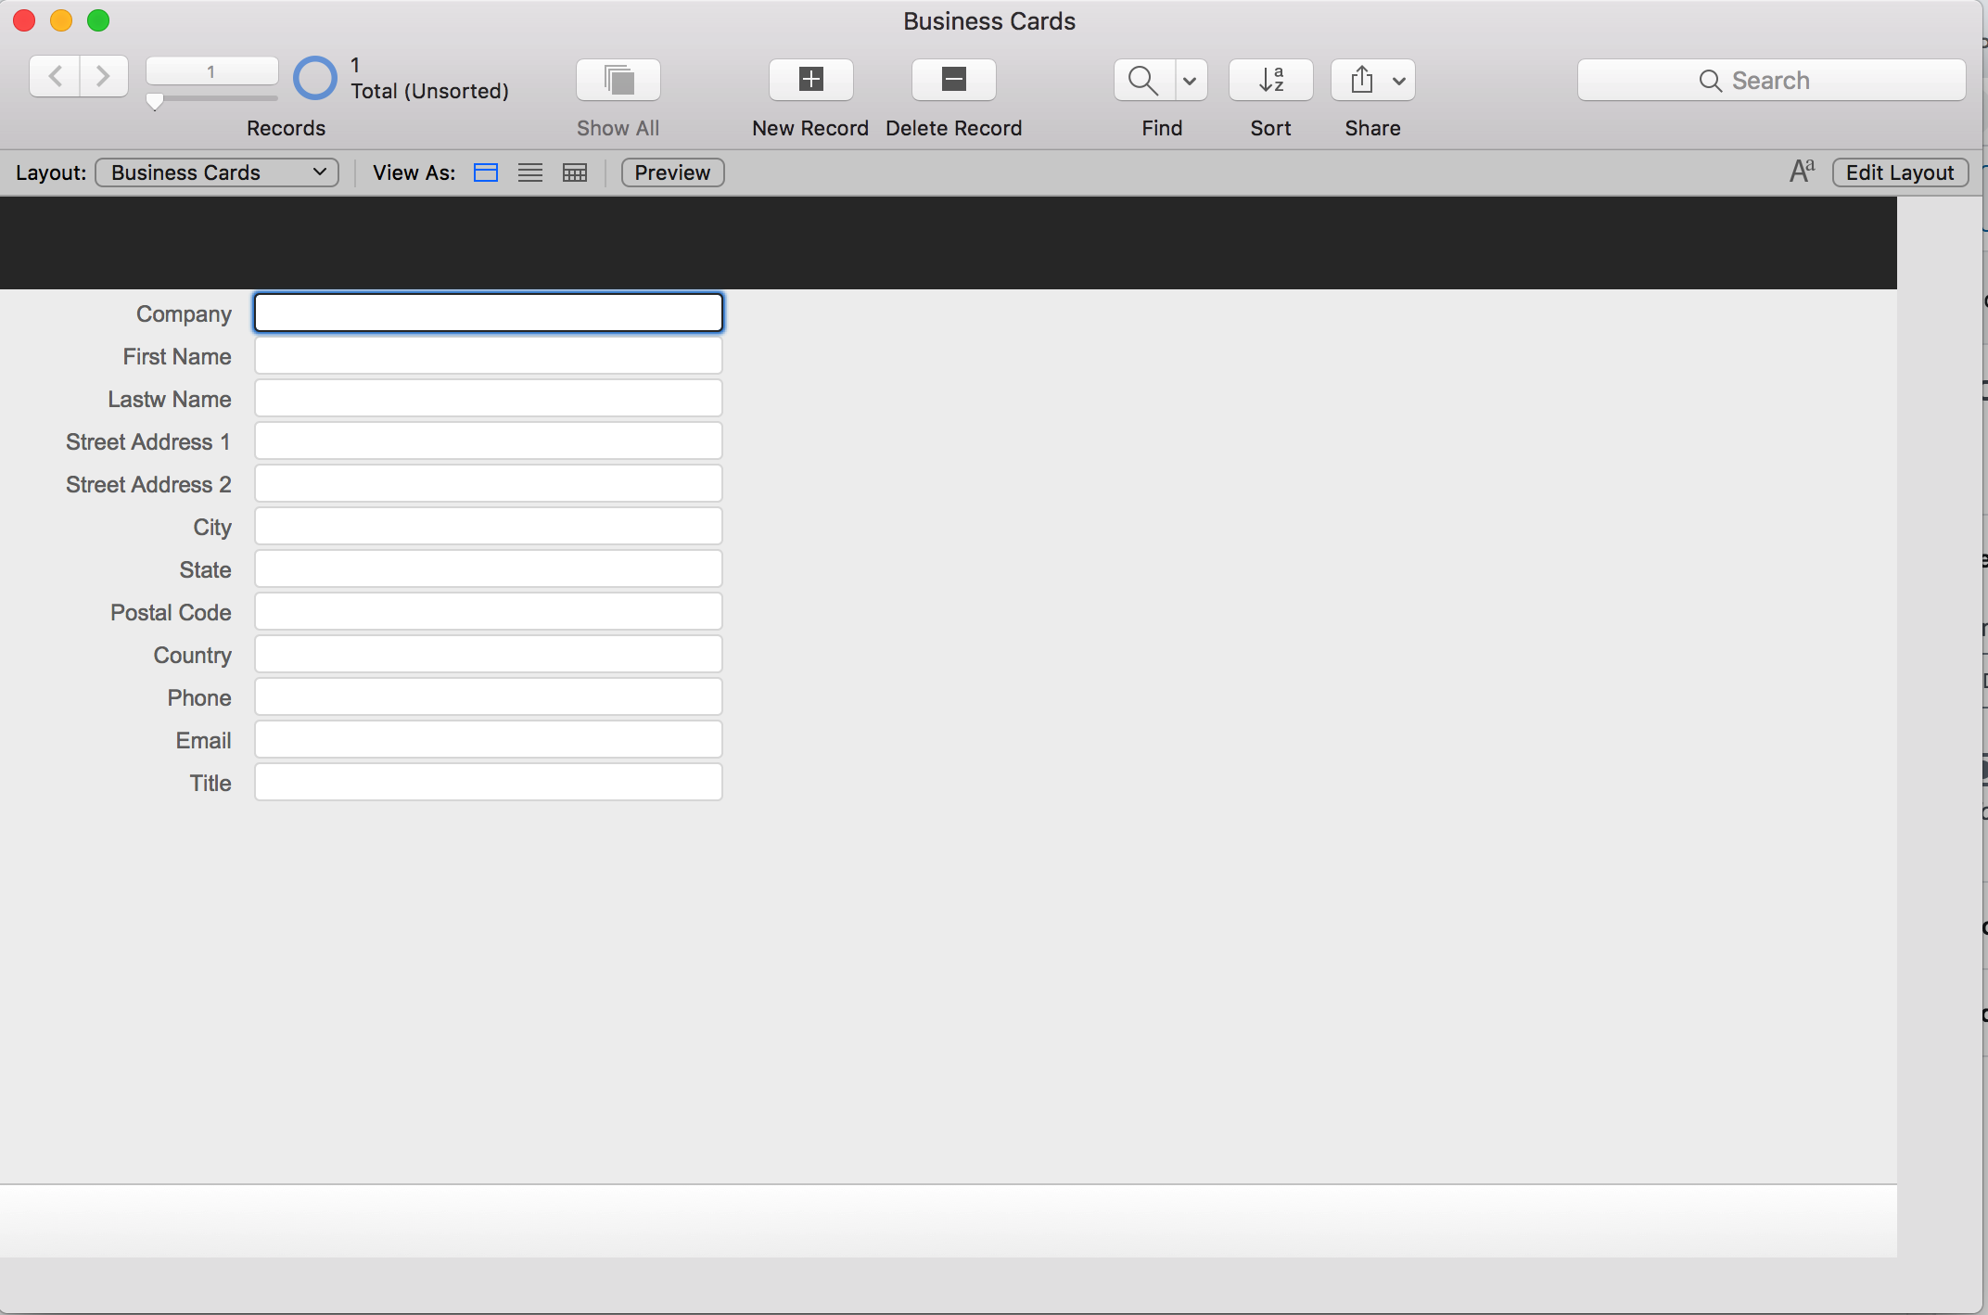Image resolution: width=1988 pixels, height=1315 pixels.
Task: Click the Delete Record minus icon
Action: coord(954,80)
